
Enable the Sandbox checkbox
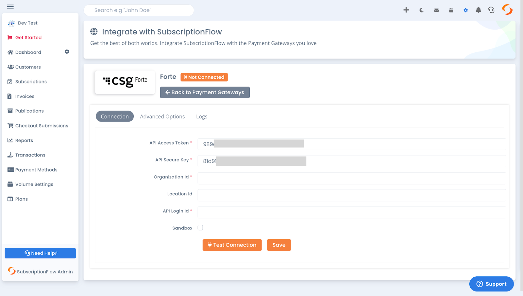200,228
